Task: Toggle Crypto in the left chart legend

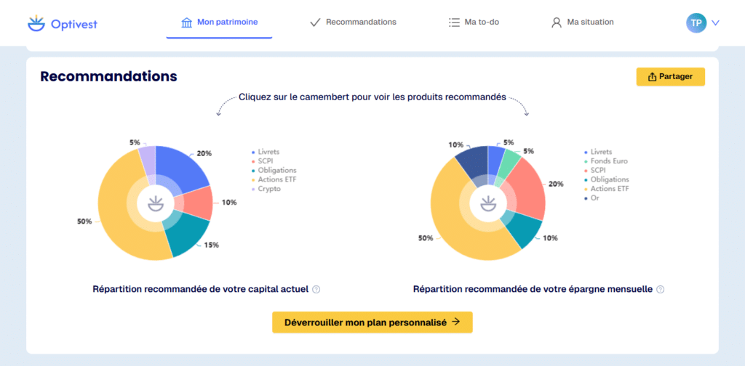Action: tap(268, 189)
